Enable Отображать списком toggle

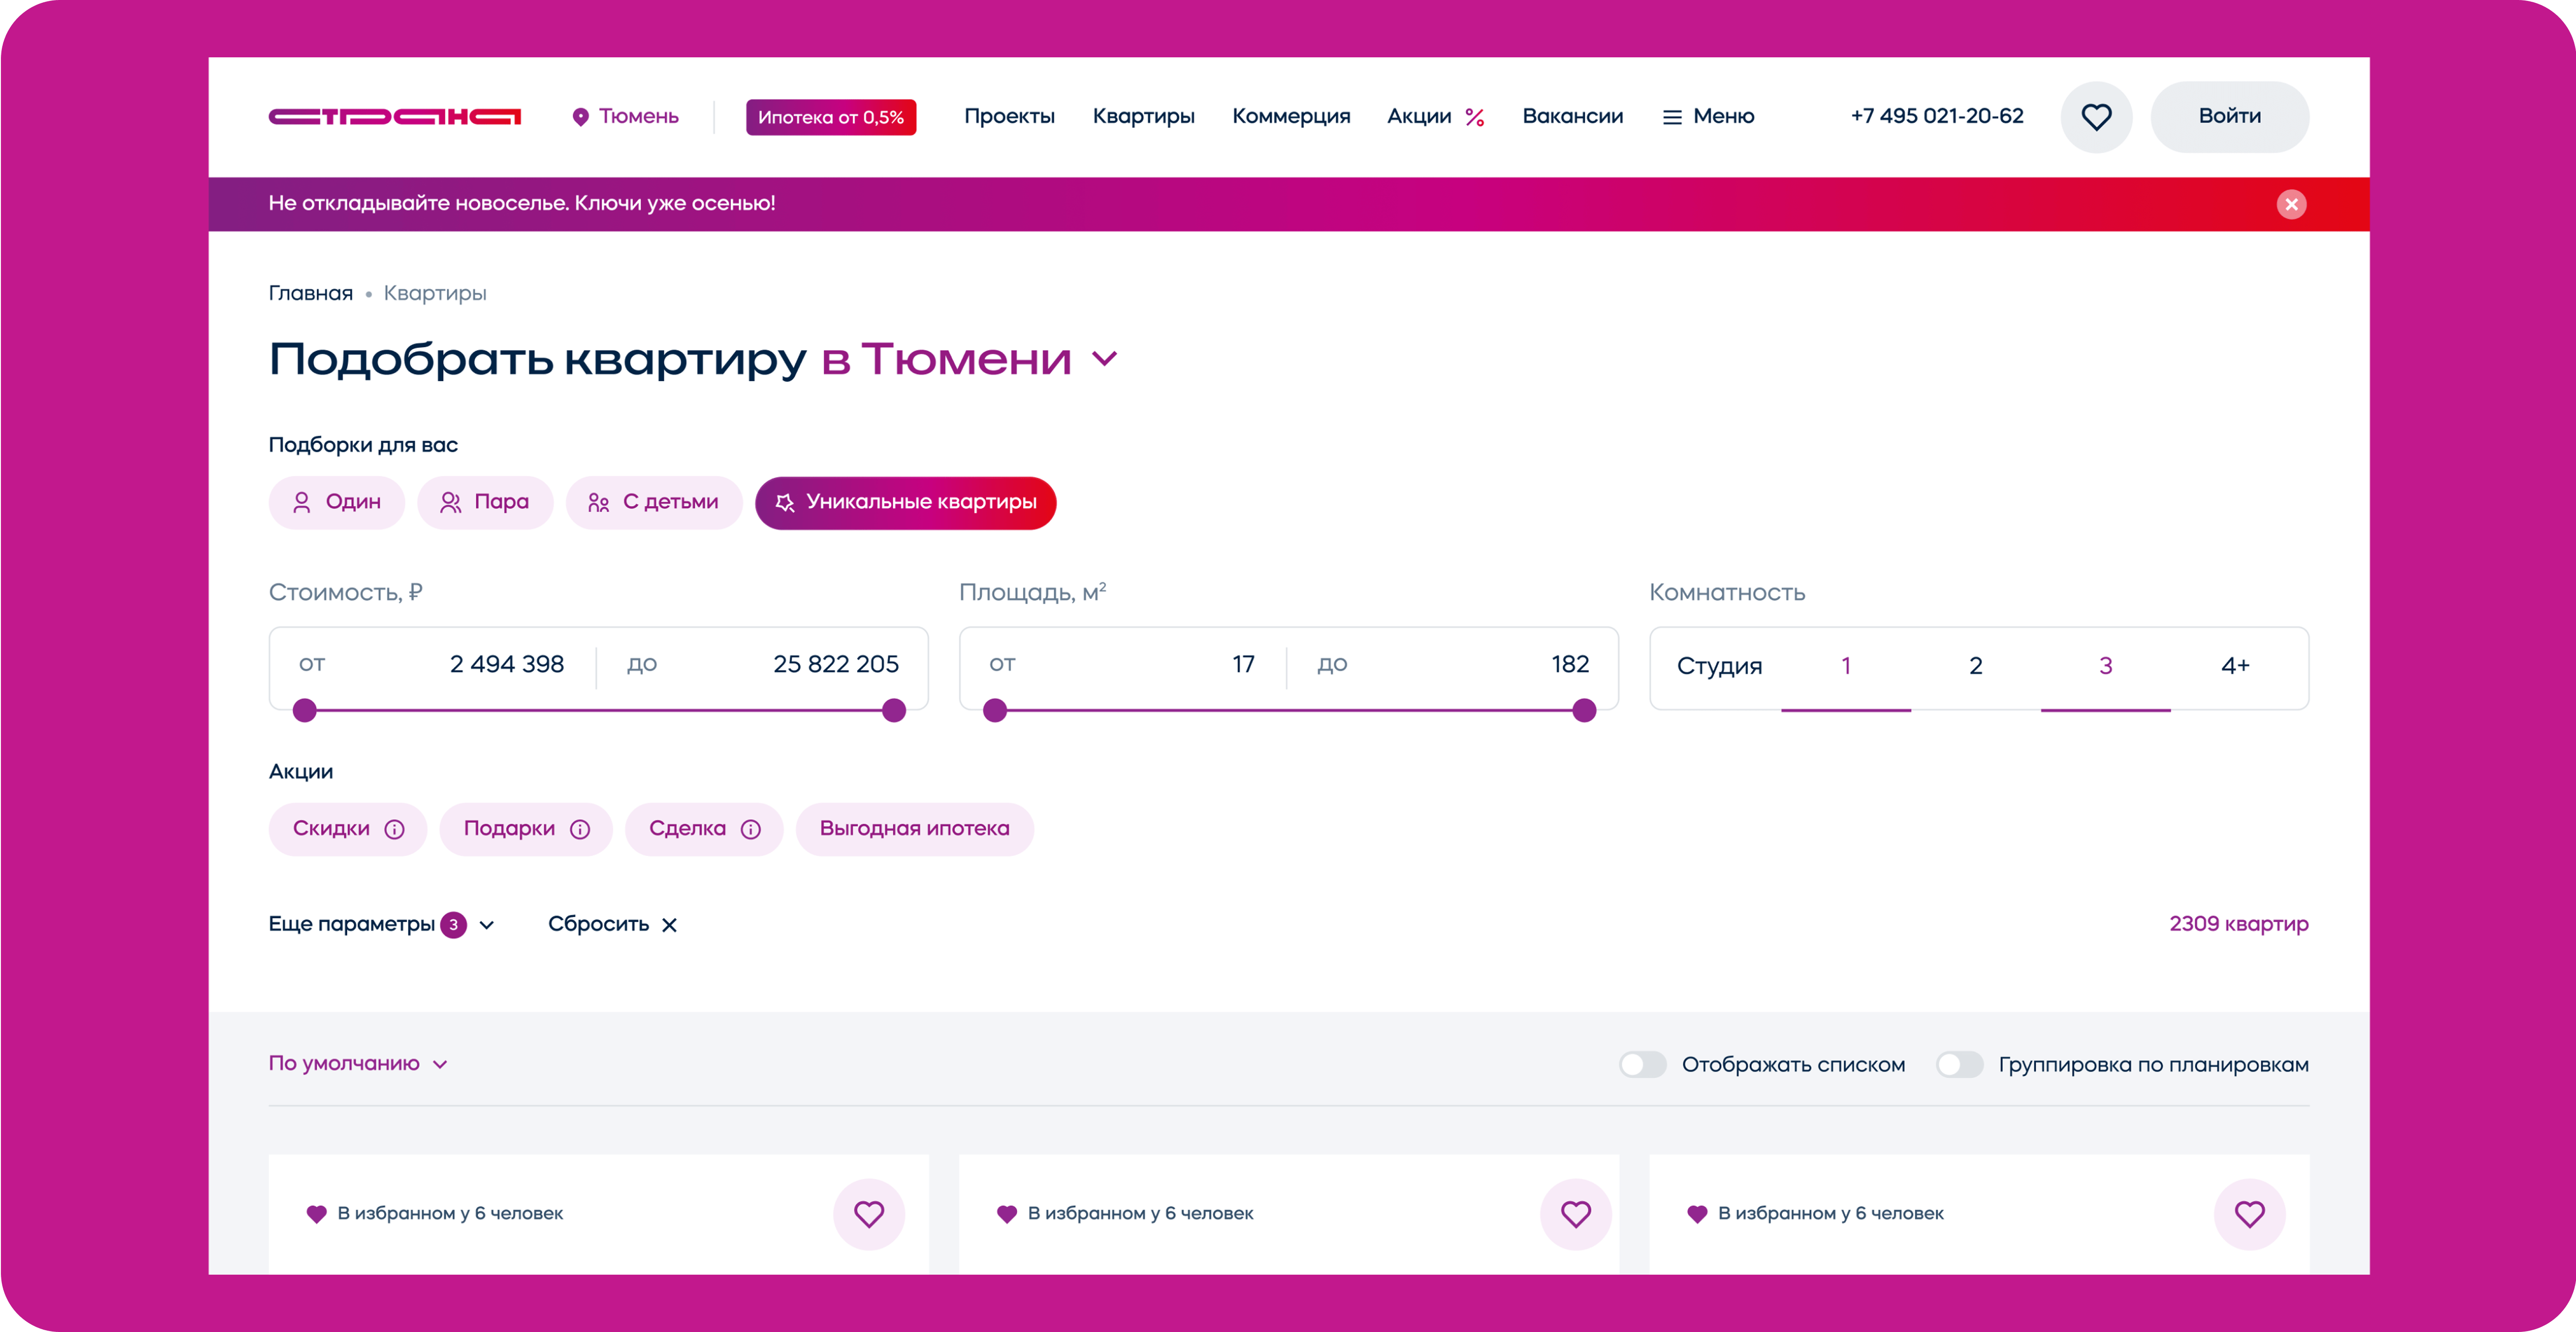(1642, 1064)
